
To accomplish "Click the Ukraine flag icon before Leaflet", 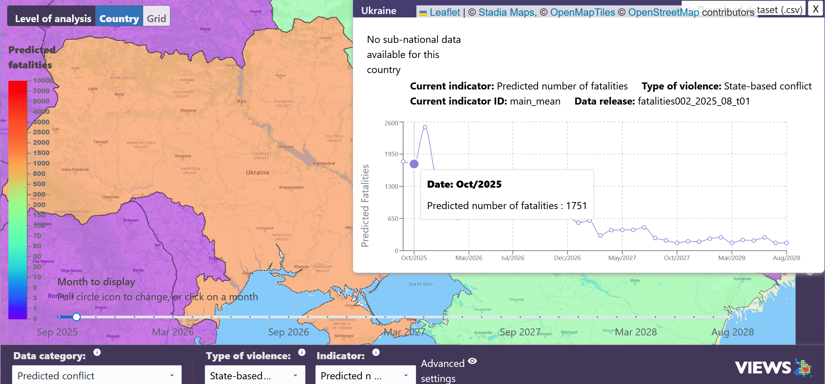I will coord(423,13).
